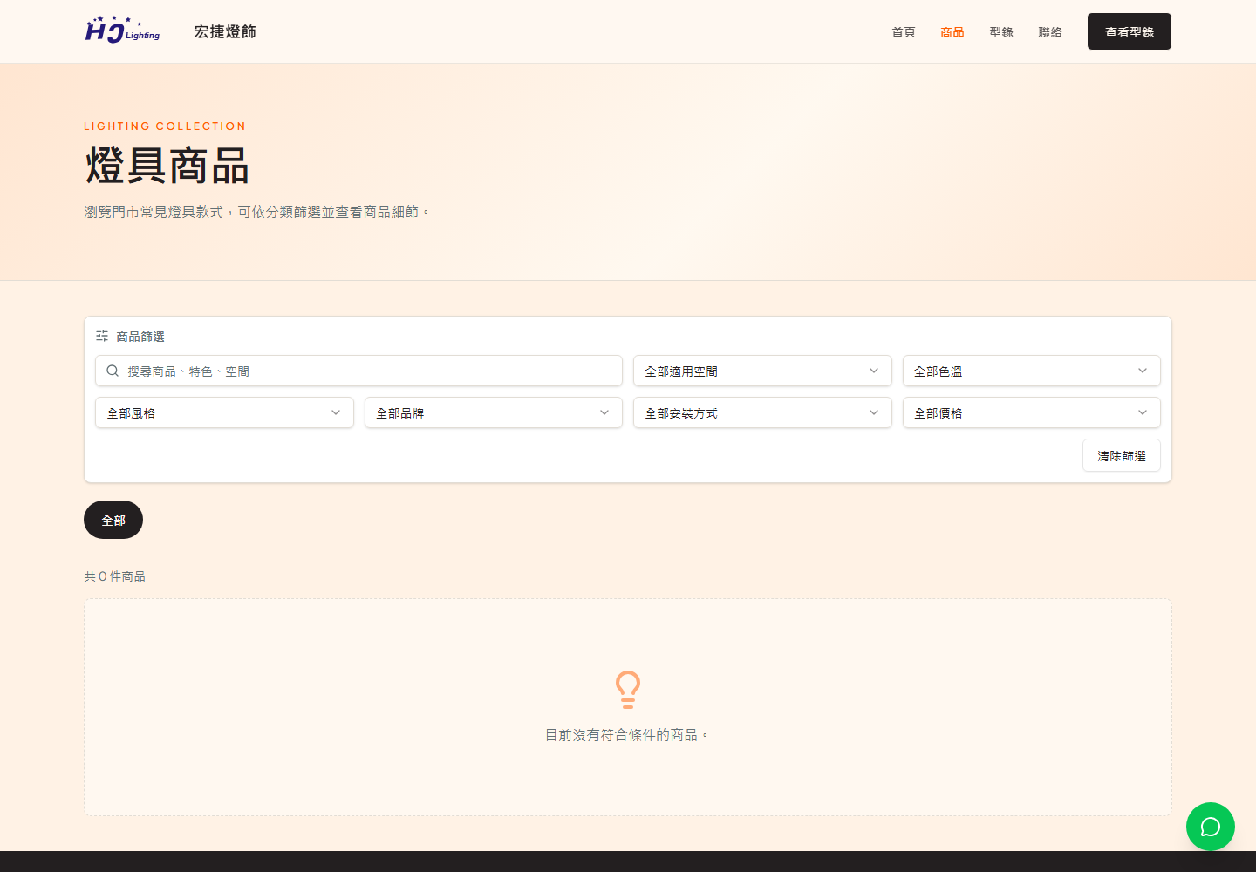Open the 全部價格 dropdown
The height and width of the screenshot is (872, 1256).
click(1032, 412)
